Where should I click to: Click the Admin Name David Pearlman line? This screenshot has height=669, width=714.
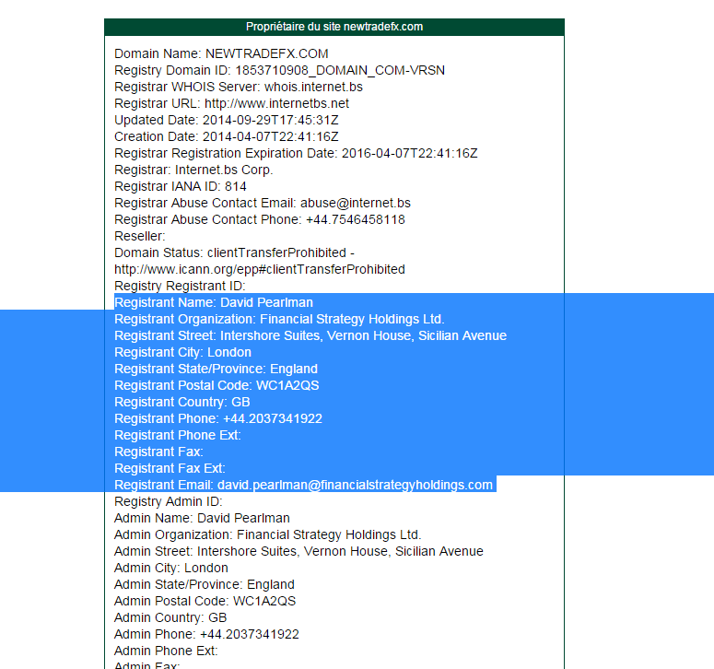pyautogui.click(x=202, y=518)
